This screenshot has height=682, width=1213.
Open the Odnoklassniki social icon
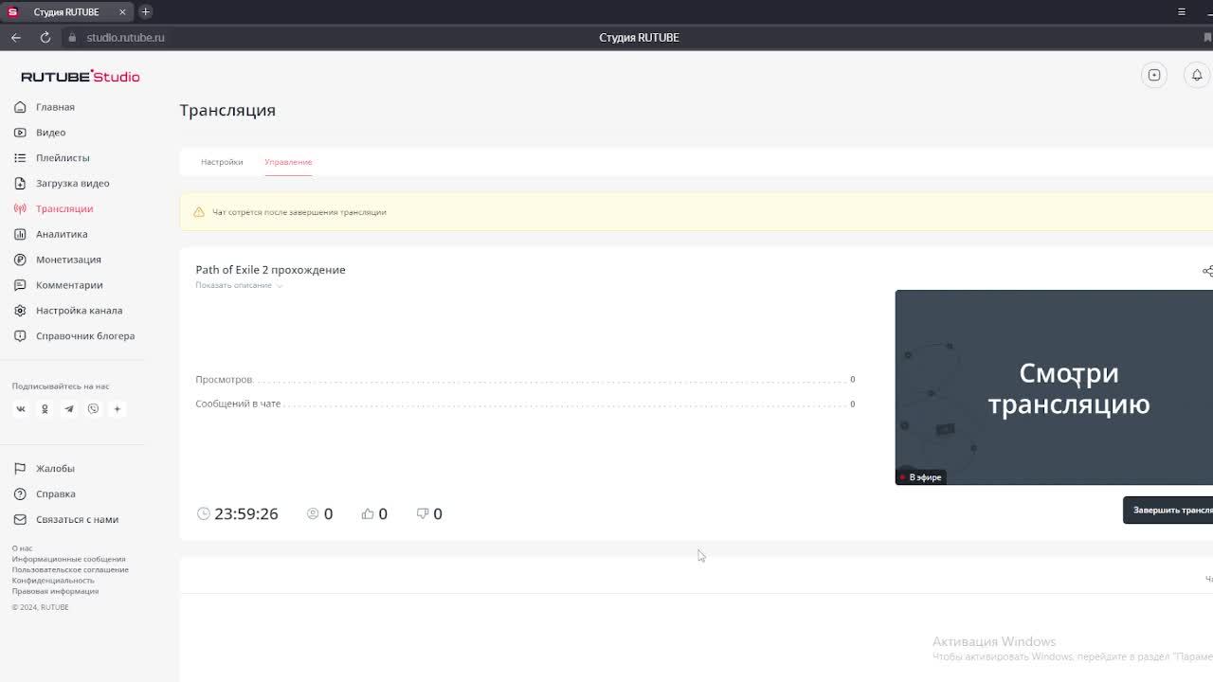45,409
